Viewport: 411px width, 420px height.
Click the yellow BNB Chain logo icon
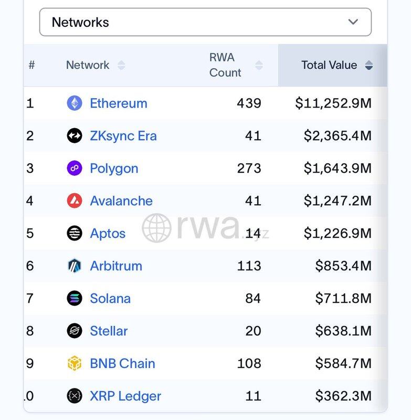click(75, 363)
